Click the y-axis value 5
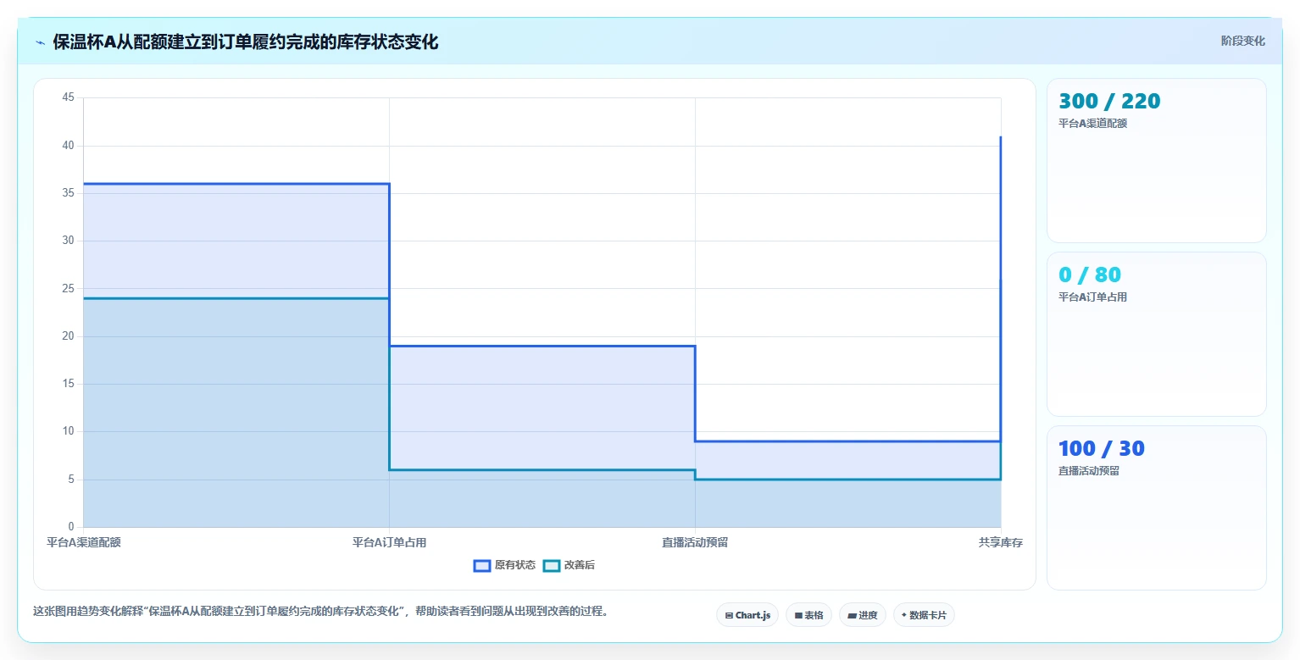Viewport: 1300px width, 660px height. (71, 480)
